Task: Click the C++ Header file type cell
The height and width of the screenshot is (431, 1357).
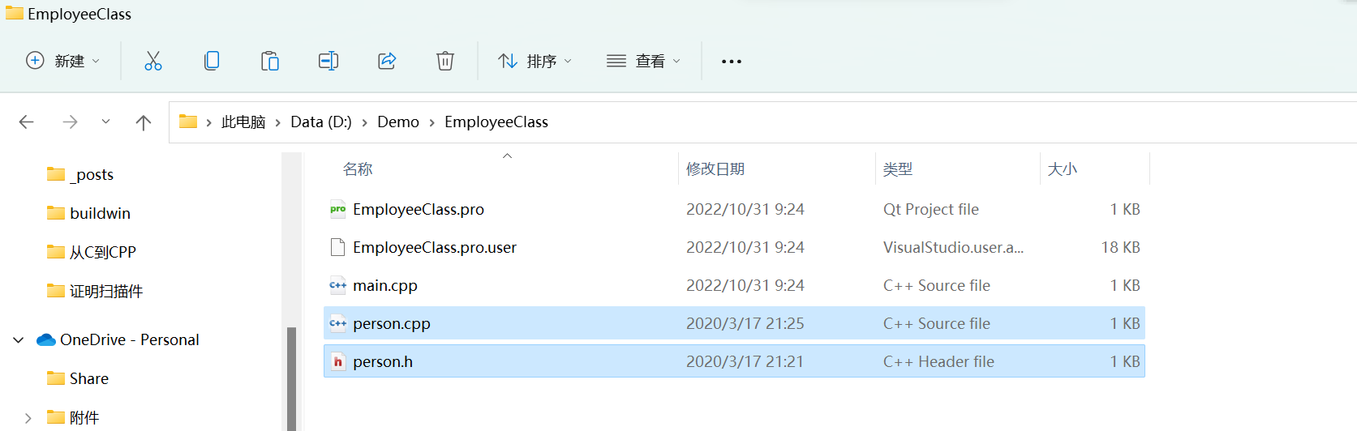Action: tap(938, 361)
